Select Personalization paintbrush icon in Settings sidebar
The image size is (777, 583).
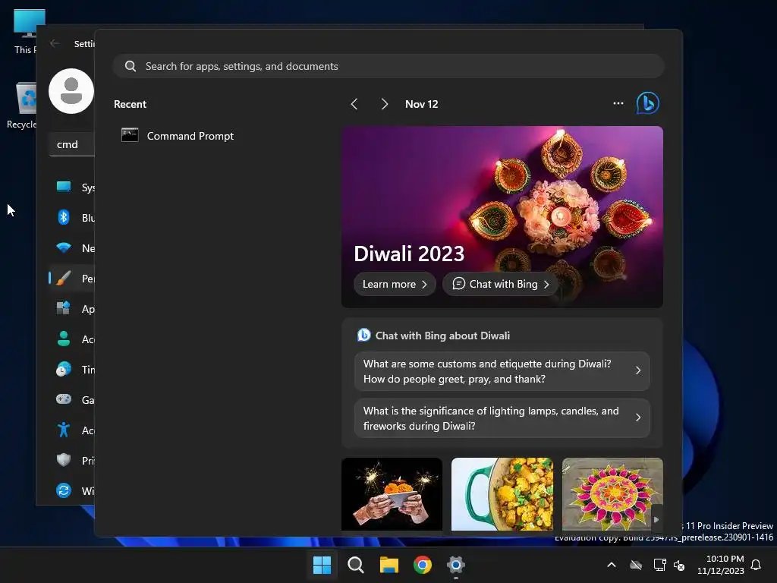point(64,278)
